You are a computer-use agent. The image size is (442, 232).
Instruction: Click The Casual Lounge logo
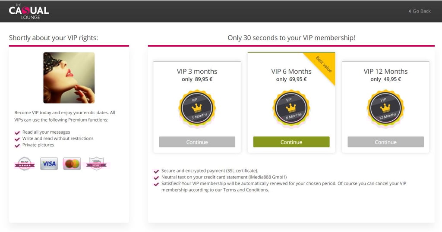[x=29, y=11]
